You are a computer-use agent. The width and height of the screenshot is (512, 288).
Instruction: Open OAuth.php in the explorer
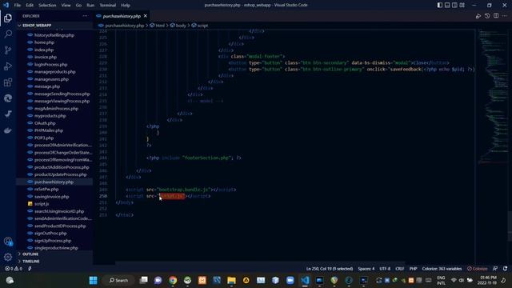point(45,123)
